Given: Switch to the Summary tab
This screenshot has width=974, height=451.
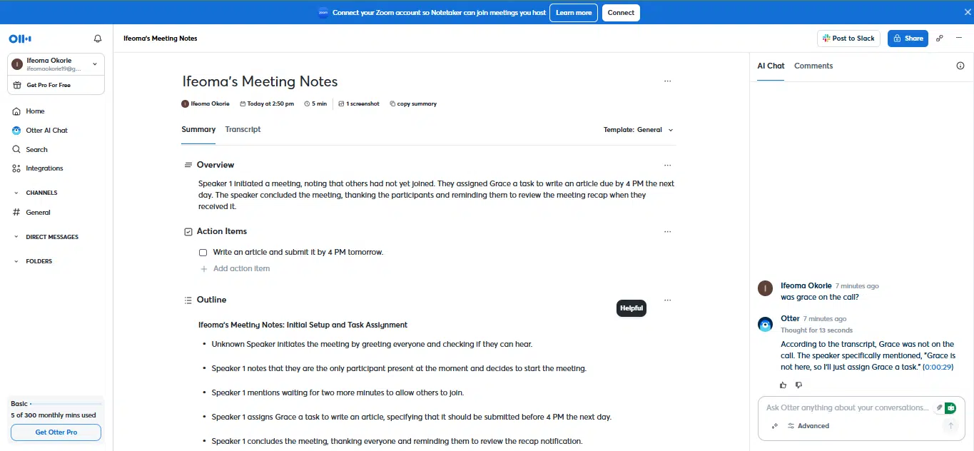Looking at the screenshot, I should (198, 130).
